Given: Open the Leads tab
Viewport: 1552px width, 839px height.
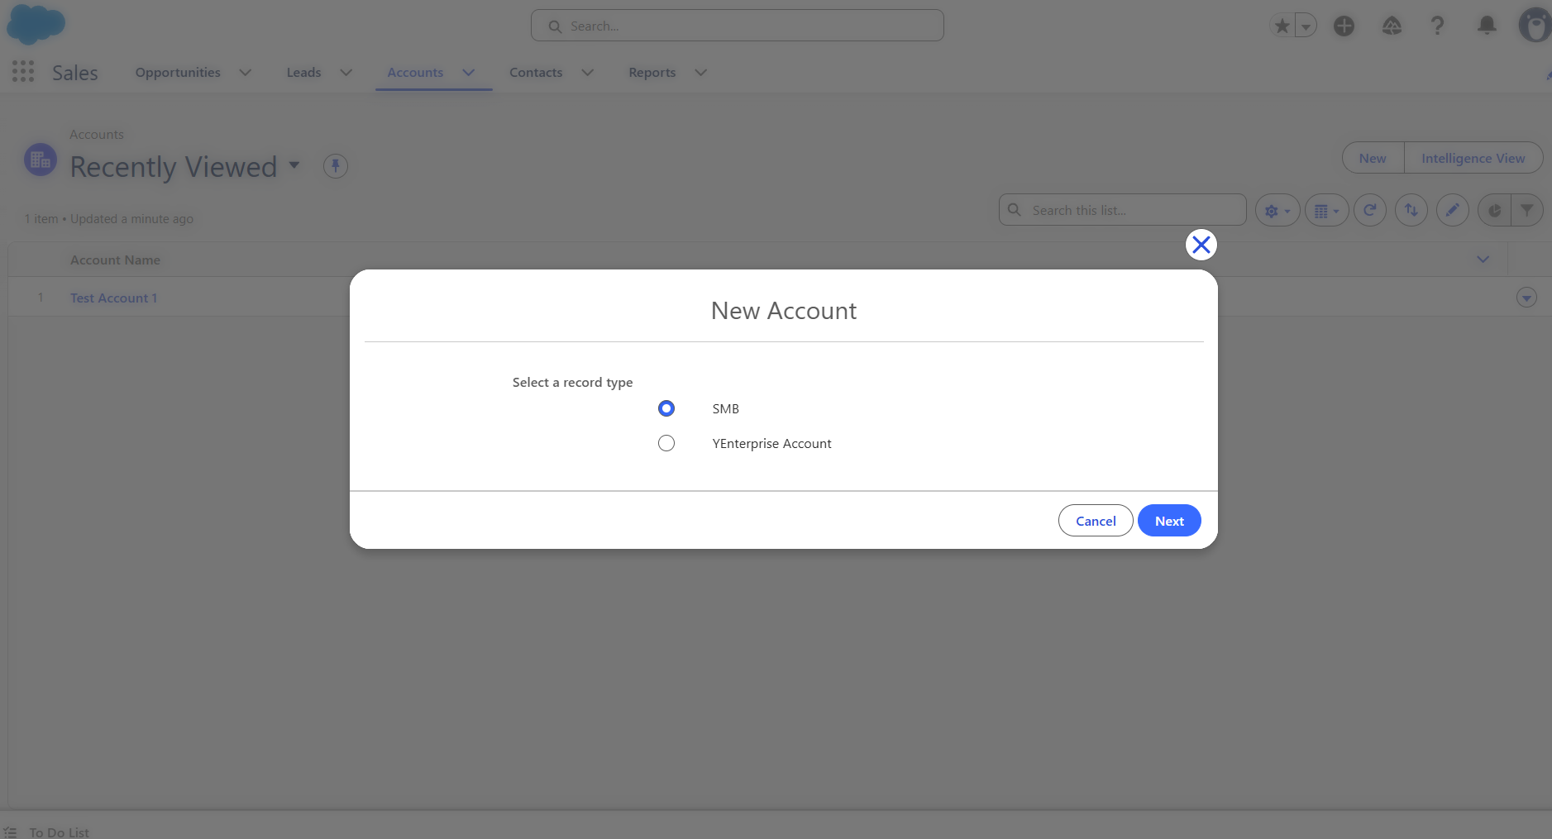Looking at the screenshot, I should pos(303,73).
